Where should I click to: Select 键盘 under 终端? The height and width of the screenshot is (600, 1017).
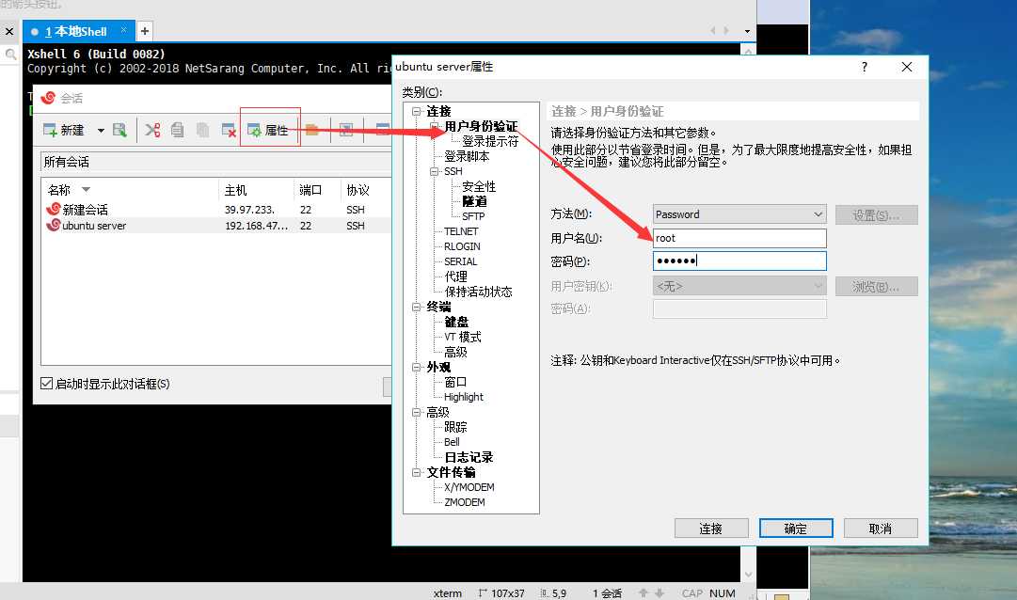[x=456, y=322]
